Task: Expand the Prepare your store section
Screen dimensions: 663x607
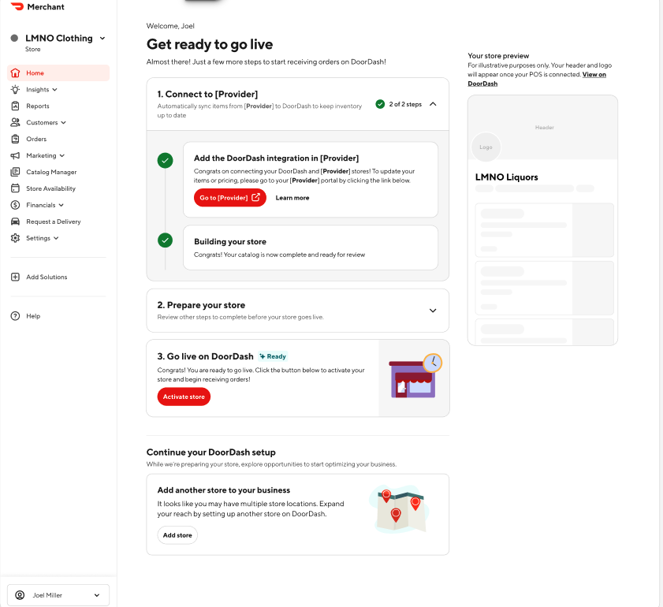Action: 432,311
